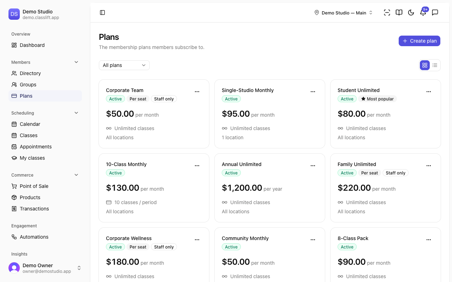Click the $1,200.00 price
Screen dimensions: 452x282
click(x=242, y=188)
